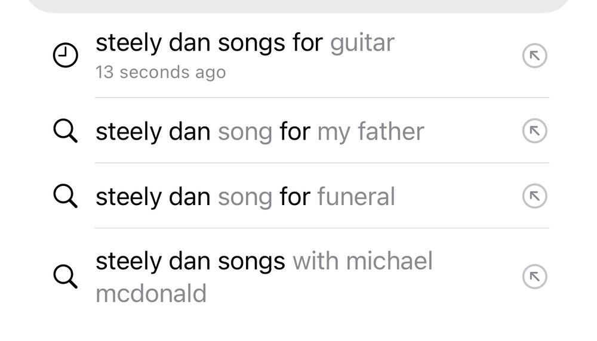This screenshot has height=341, width=597.
Task: Focus the search bar at the top
Action: (298, 5)
